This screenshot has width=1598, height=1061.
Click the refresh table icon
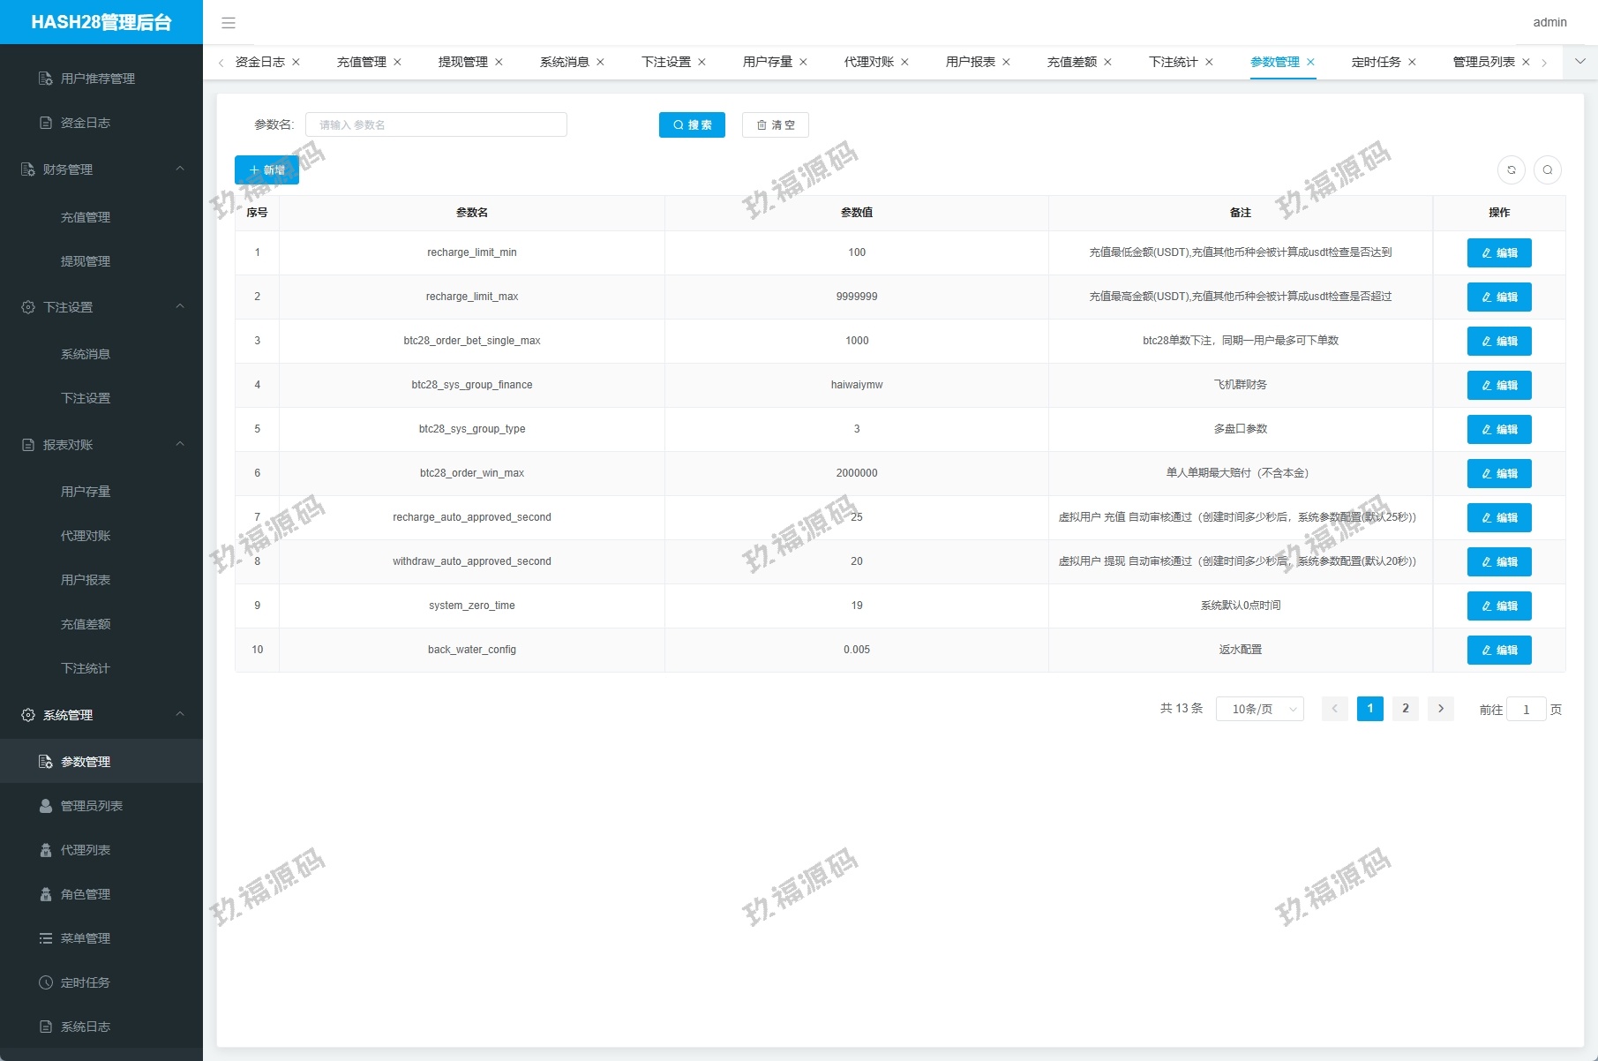coord(1512,169)
